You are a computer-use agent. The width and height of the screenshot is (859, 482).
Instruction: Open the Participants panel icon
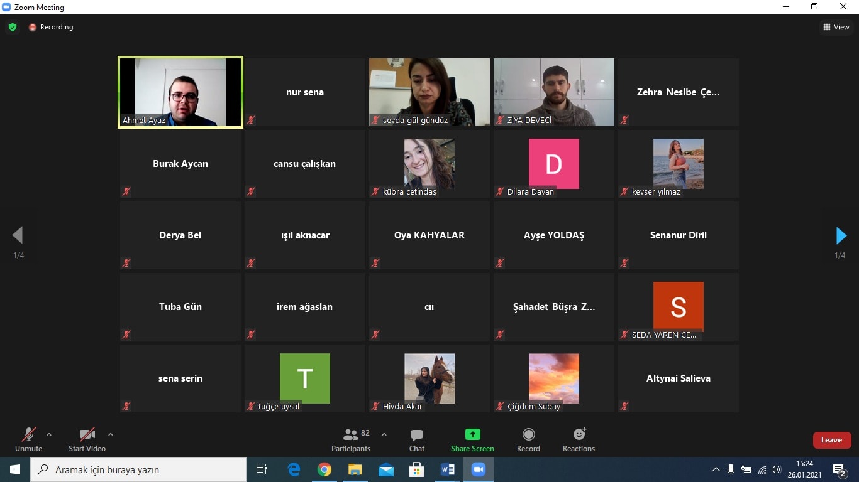tap(350, 434)
